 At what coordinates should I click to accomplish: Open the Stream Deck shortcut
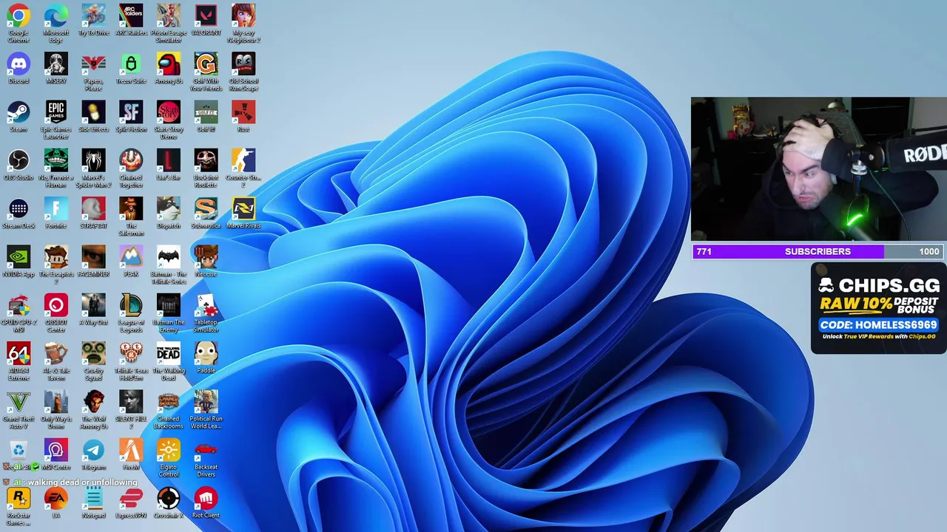pos(18,209)
